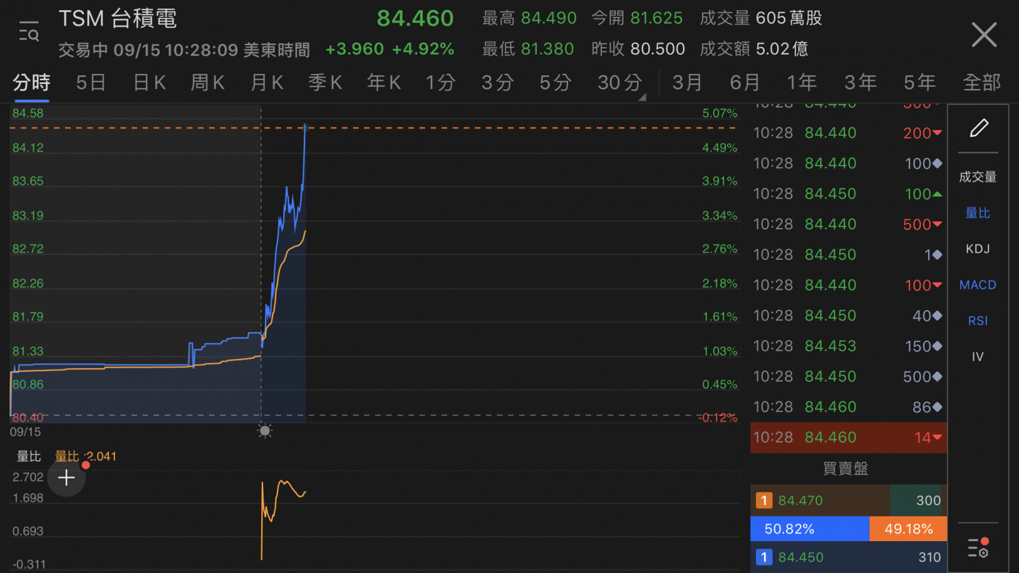The height and width of the screenshot is (573, 1019).
Task: Tap the 今開 81.625 opening price
Action: (x=637, y=18)
